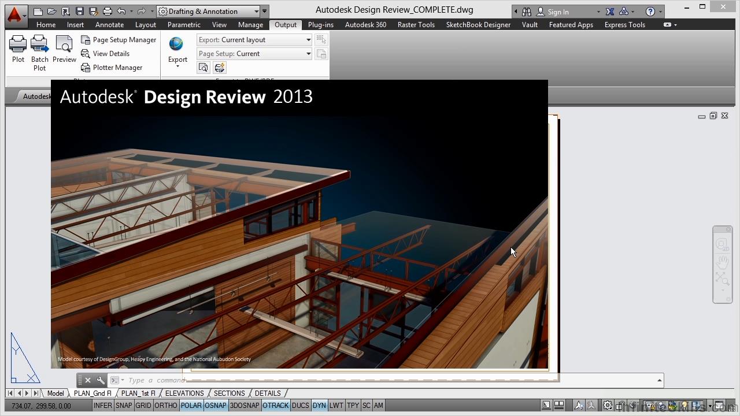Click the large Plot button on ribbon

click(18, 49)
